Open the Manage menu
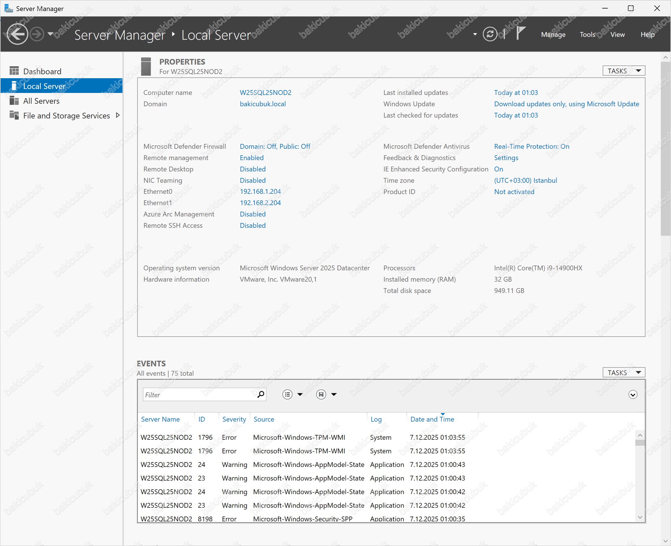 click(x=553, y=35)
